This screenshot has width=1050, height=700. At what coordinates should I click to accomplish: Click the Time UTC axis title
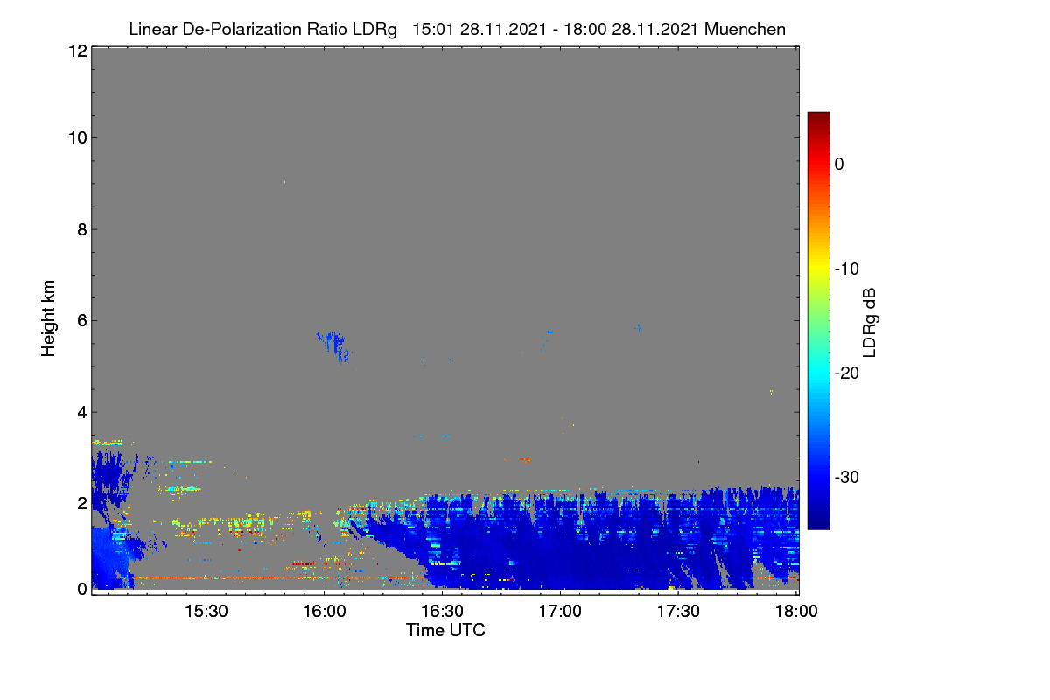tap(445, 630)
